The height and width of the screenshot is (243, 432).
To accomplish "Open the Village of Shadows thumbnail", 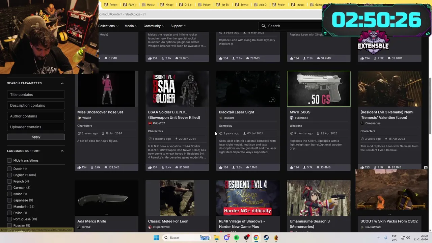I will [x=248, y=198].
